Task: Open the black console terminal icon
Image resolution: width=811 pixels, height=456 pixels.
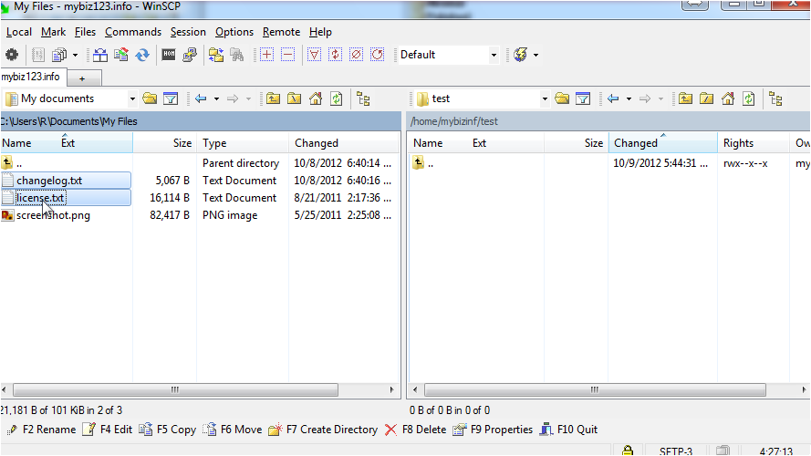Action: (169, 55)
